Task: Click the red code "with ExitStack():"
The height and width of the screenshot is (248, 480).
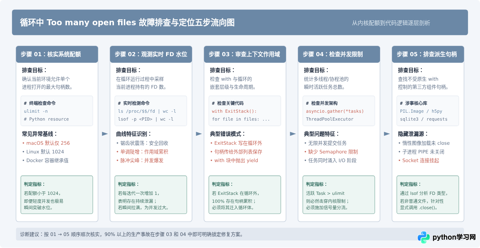Action: pos(234,111)
